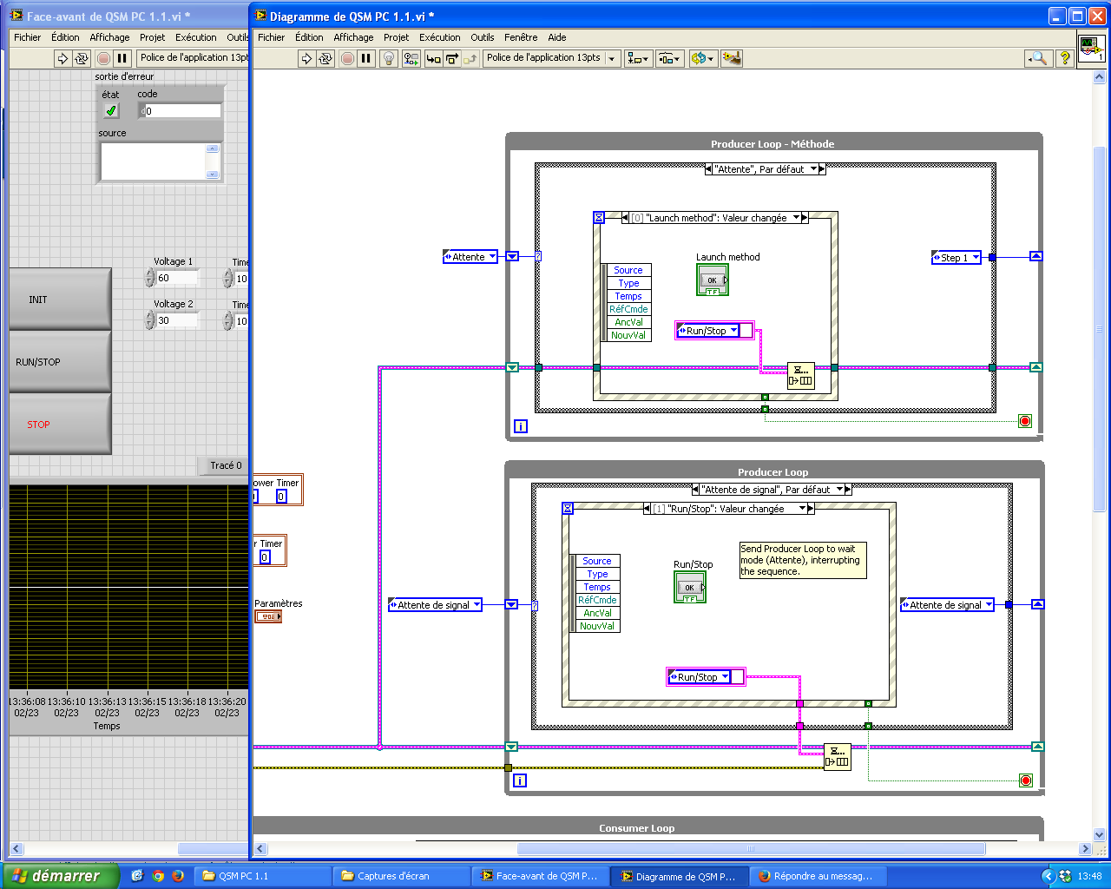The width and height of the screenshot is (1111, 889).
Task: Click "Attente", Par défaut case selector arrow
Action: tap(813, 169)
